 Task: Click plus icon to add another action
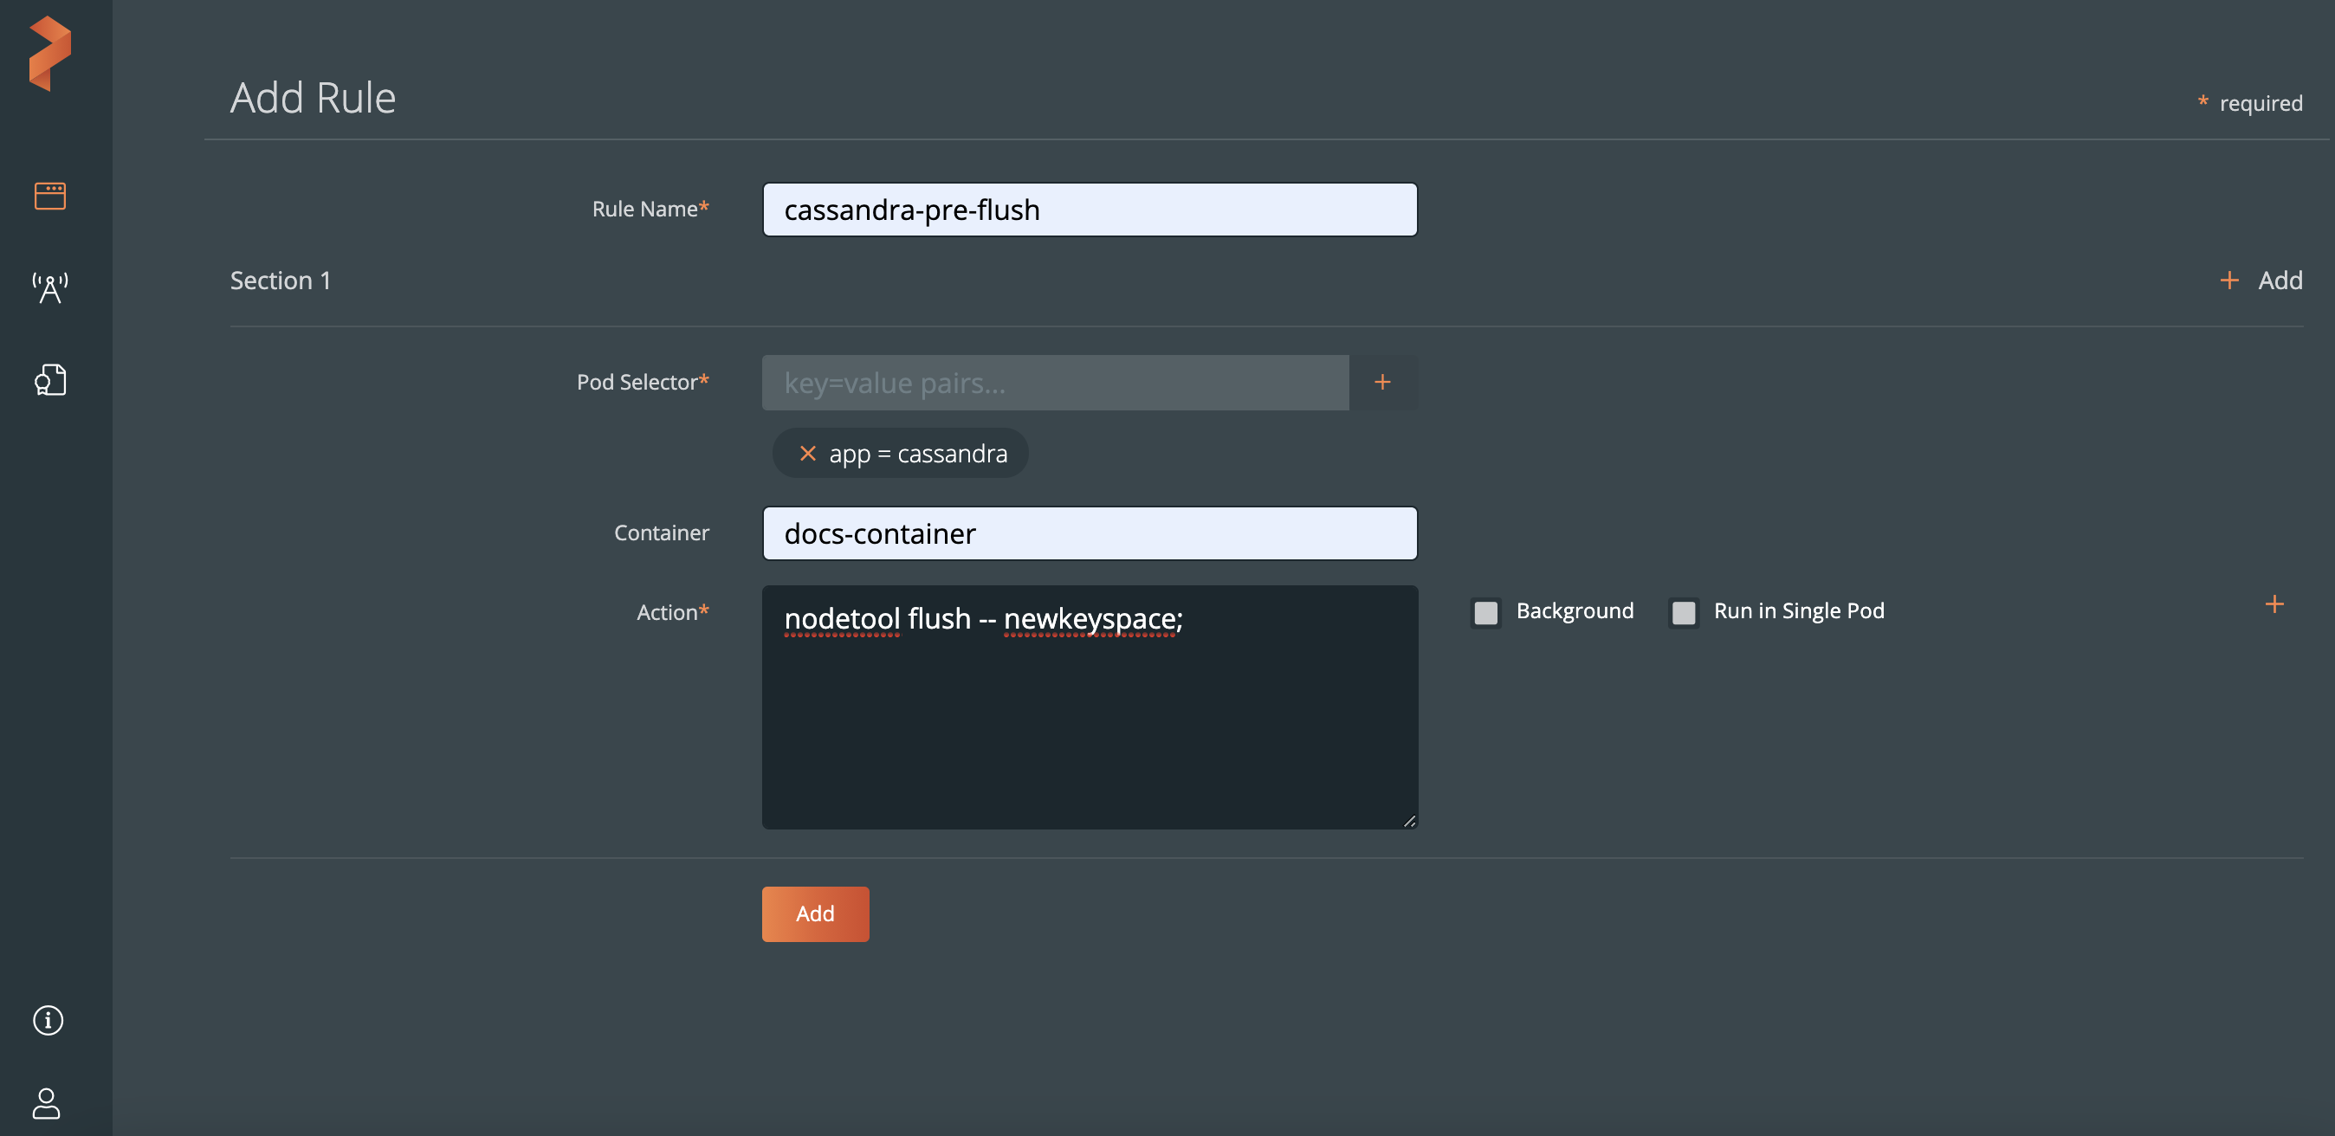(x=2274, y=604)
